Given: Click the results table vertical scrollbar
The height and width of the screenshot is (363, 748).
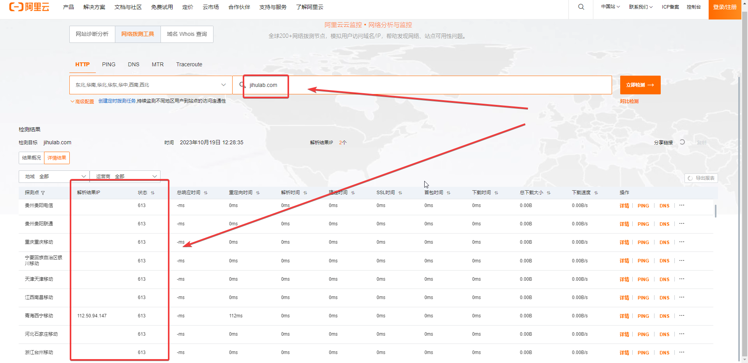Looking at the screenshot, I should (x=716, y=211).
